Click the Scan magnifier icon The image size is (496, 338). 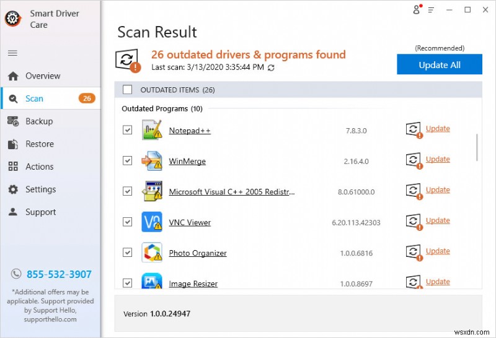click(x=13, y=99)
